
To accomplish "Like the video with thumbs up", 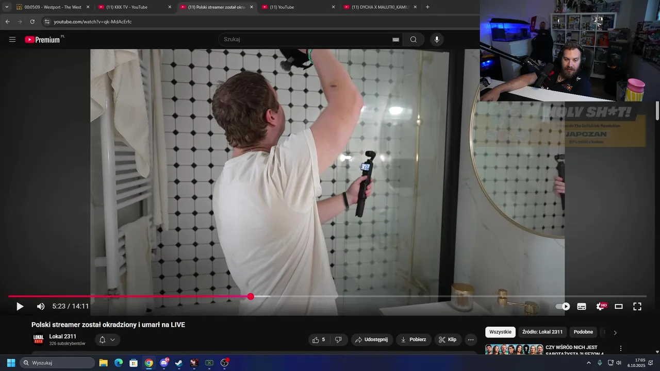I will pyautogui.click(x=319, y=340).
